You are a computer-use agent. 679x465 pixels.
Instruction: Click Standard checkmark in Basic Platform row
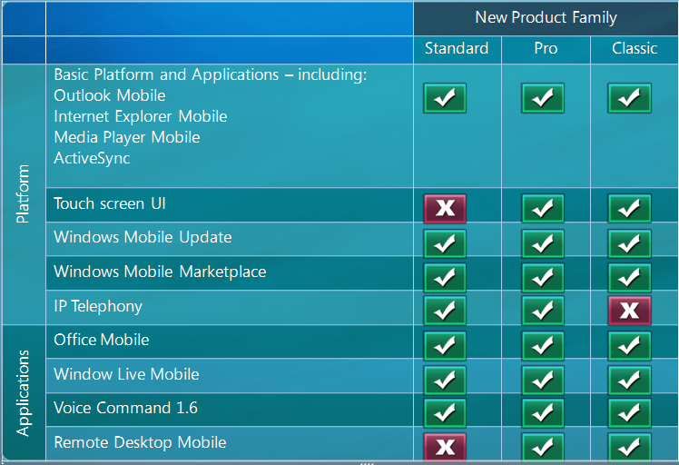(445, 98)
